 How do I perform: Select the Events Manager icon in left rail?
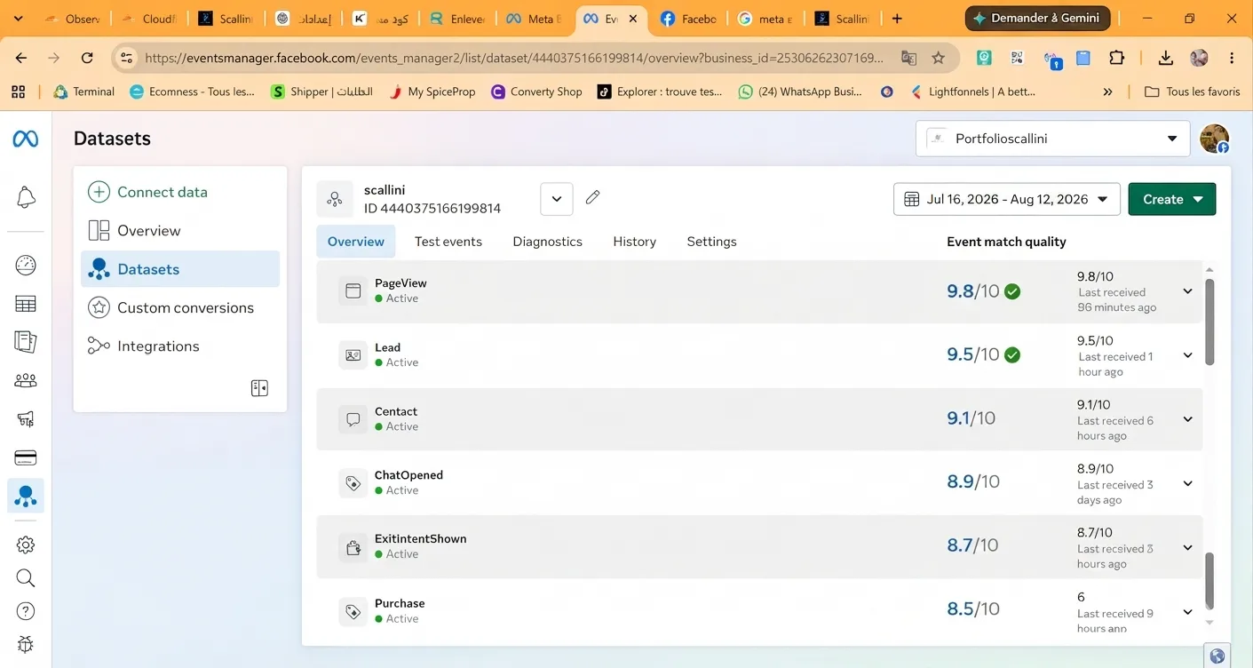pyautogui.click(x=26, y=496)
